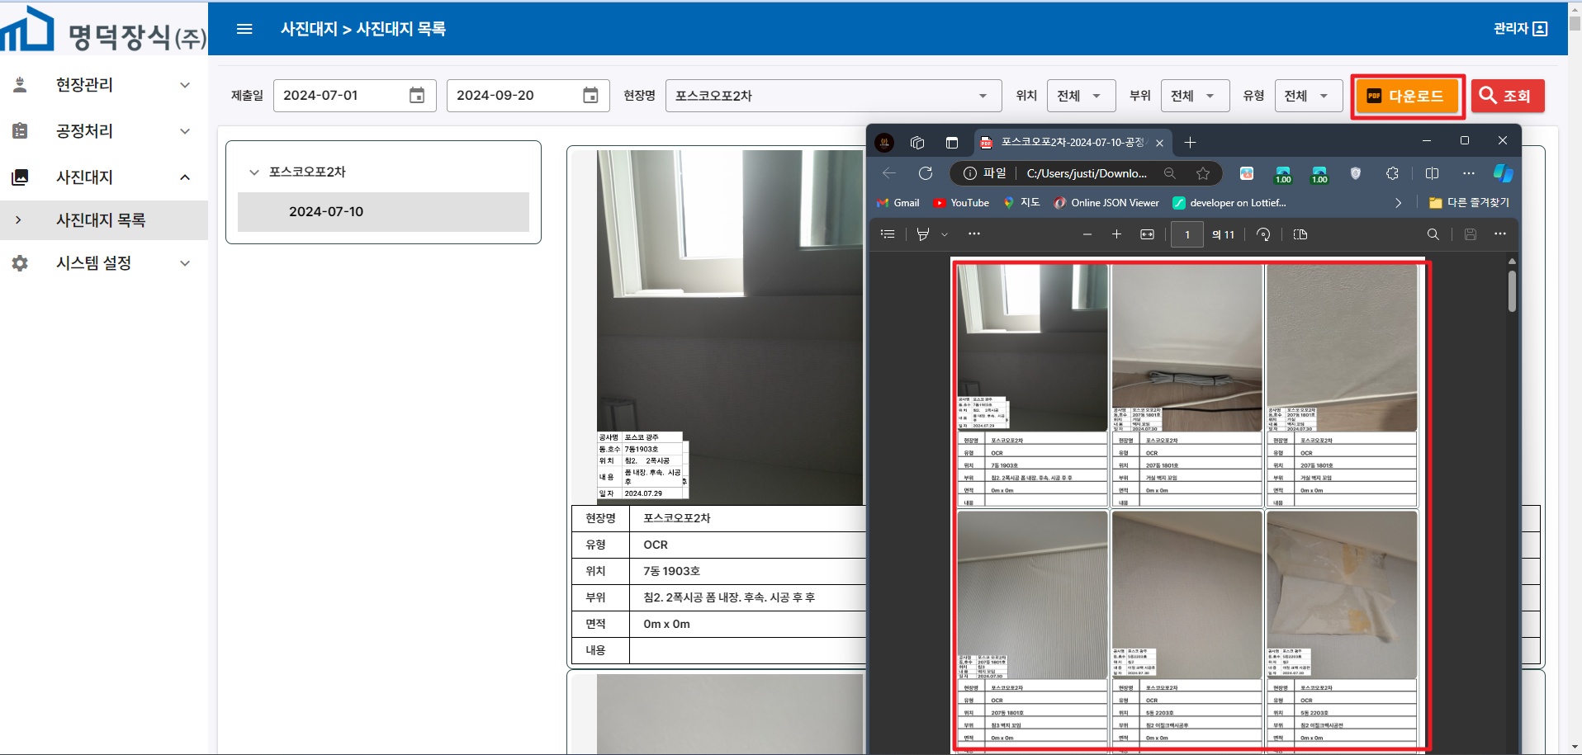This screenshot has width=1582, height=755.
Task: Open the end date calendar picker
Action: click(590, 96)
